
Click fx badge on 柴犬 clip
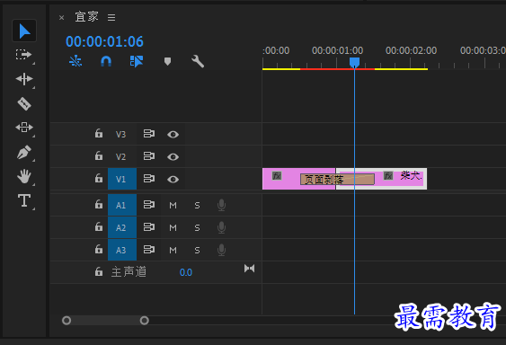pyautogui.click(x=388, y=176)
